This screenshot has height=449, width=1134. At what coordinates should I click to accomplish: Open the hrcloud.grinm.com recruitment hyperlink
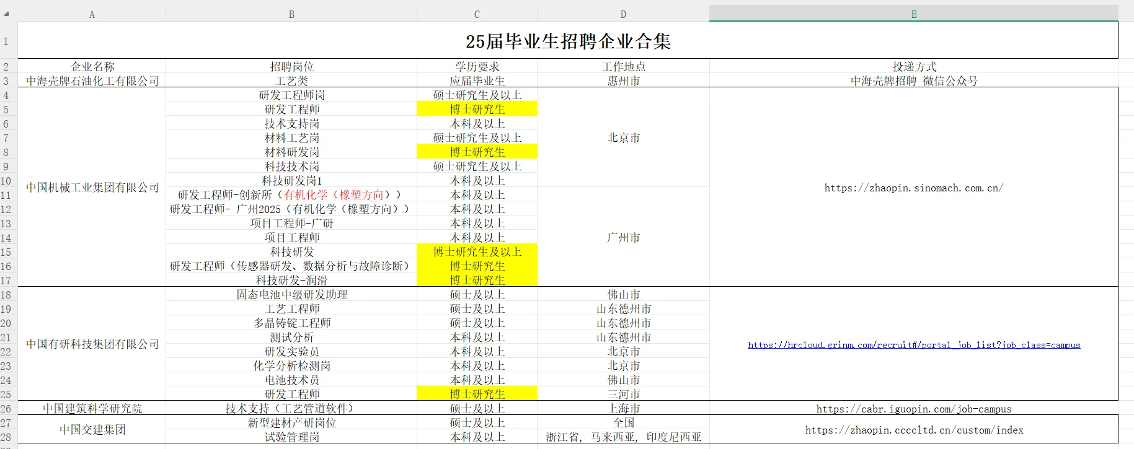pos(914,345)
